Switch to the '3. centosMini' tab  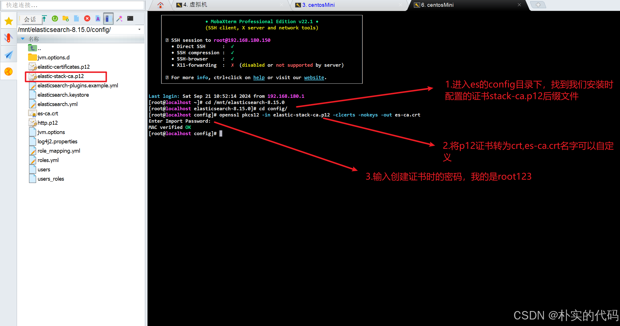[x=318, y=5]
